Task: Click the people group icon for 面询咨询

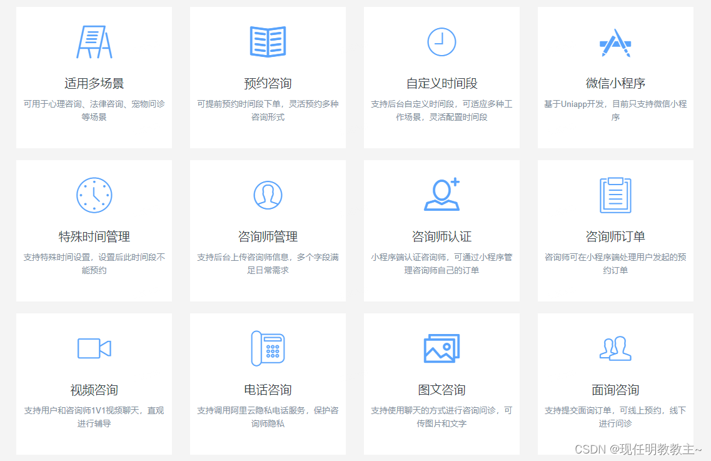Action: (x=615, y=348)
